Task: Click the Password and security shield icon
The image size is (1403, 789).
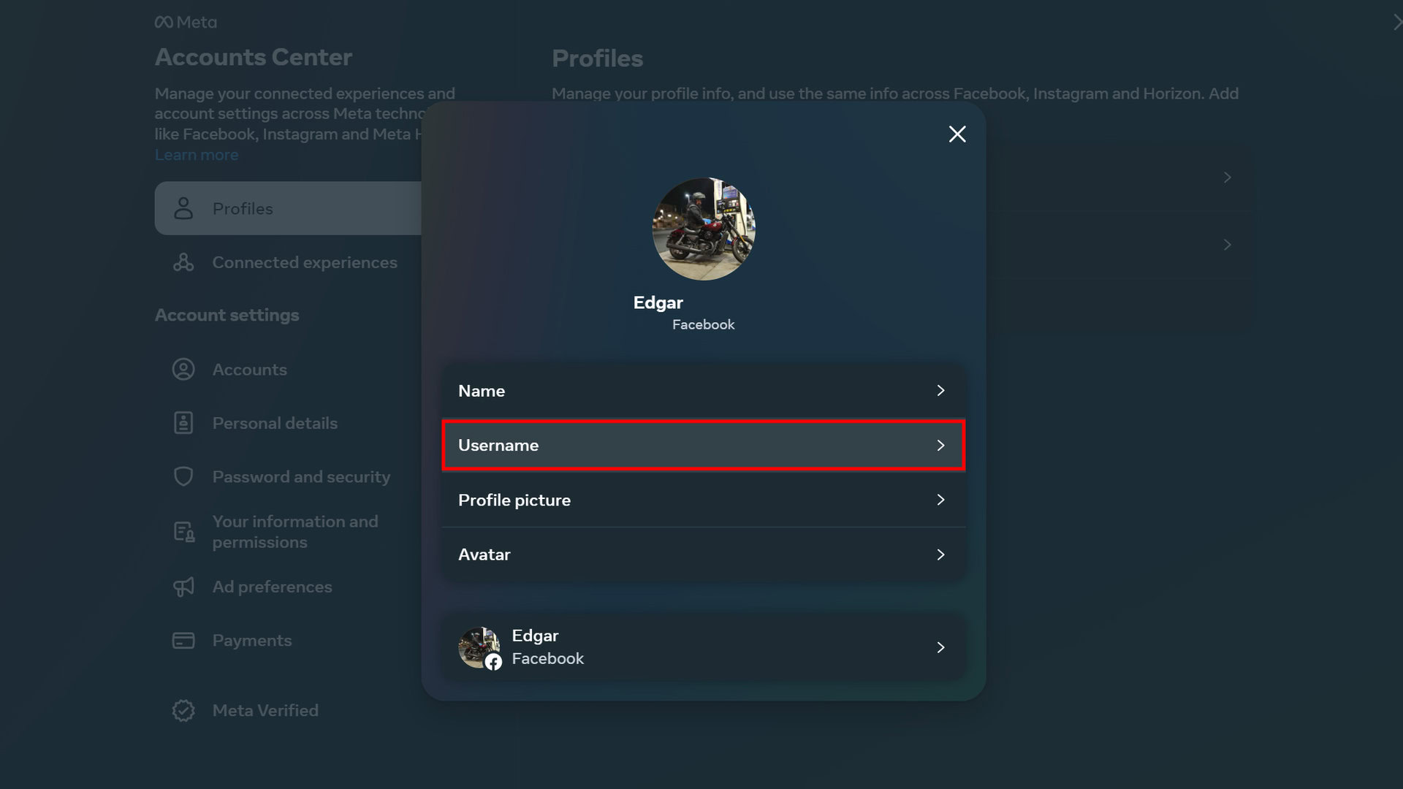Action: tap(183, 476)
